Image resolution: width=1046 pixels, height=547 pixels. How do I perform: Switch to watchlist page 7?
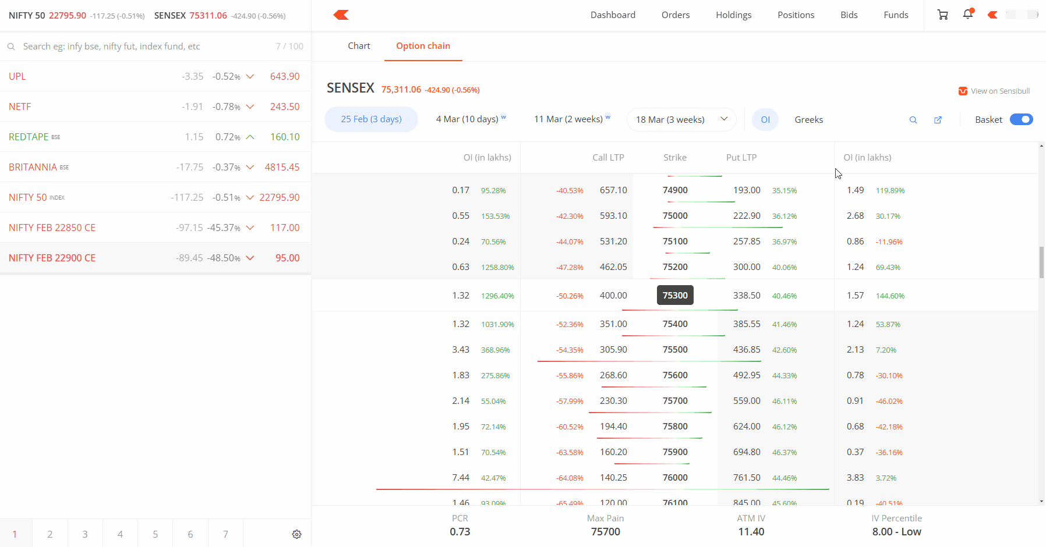click(225, 534)
